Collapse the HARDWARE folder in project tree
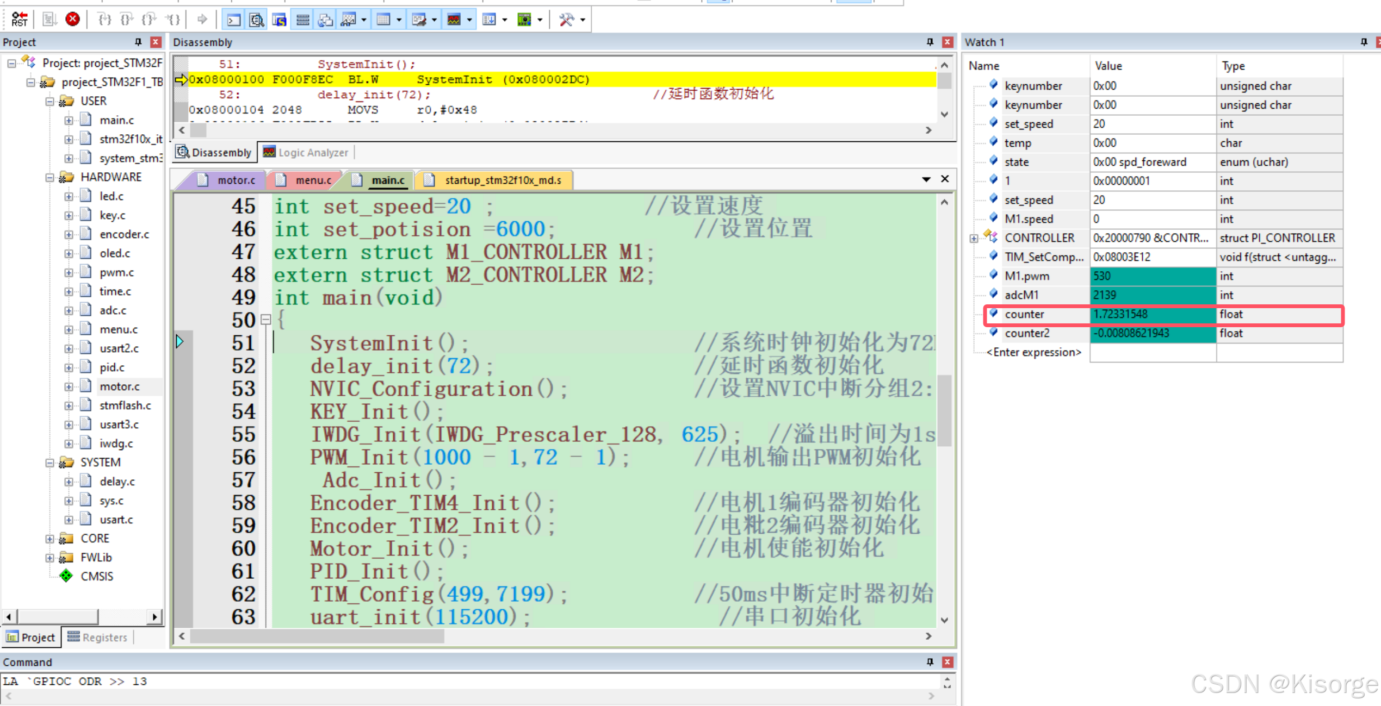1381x706 pixels. [x=49, y=177]
